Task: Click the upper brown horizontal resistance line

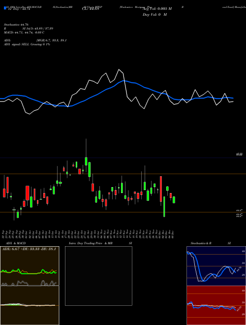Action: pos(123,174)
